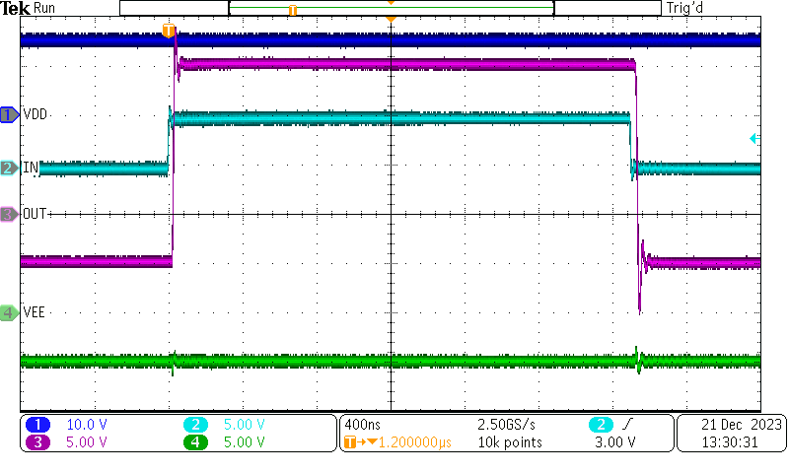789x473 pixels.
Task: Select the channel 2 IN ground marker
Action: 9,169
